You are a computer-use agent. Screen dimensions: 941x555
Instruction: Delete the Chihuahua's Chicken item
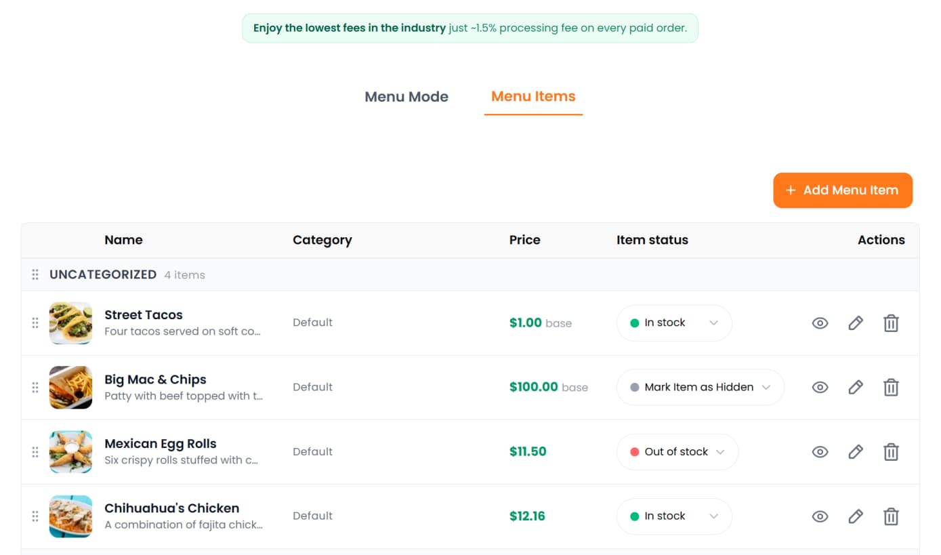pos(891,516)
